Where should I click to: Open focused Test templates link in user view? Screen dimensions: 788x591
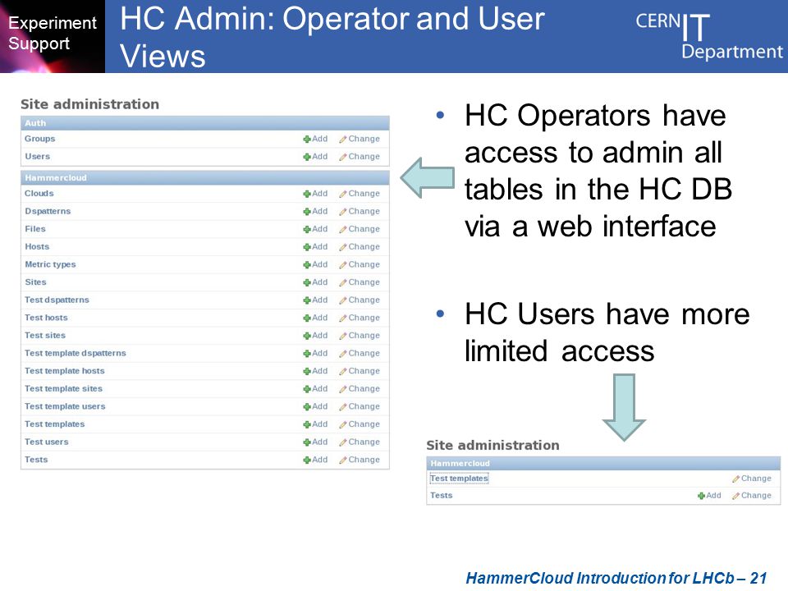459,479
